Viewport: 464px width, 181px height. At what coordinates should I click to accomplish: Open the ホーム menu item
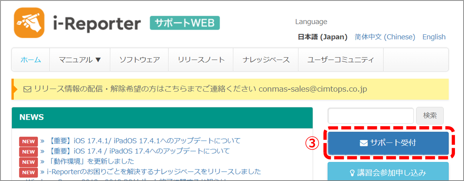point(30,60)
